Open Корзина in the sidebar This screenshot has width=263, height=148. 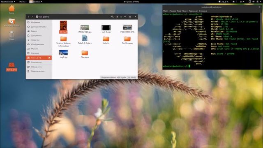(39, 53)
